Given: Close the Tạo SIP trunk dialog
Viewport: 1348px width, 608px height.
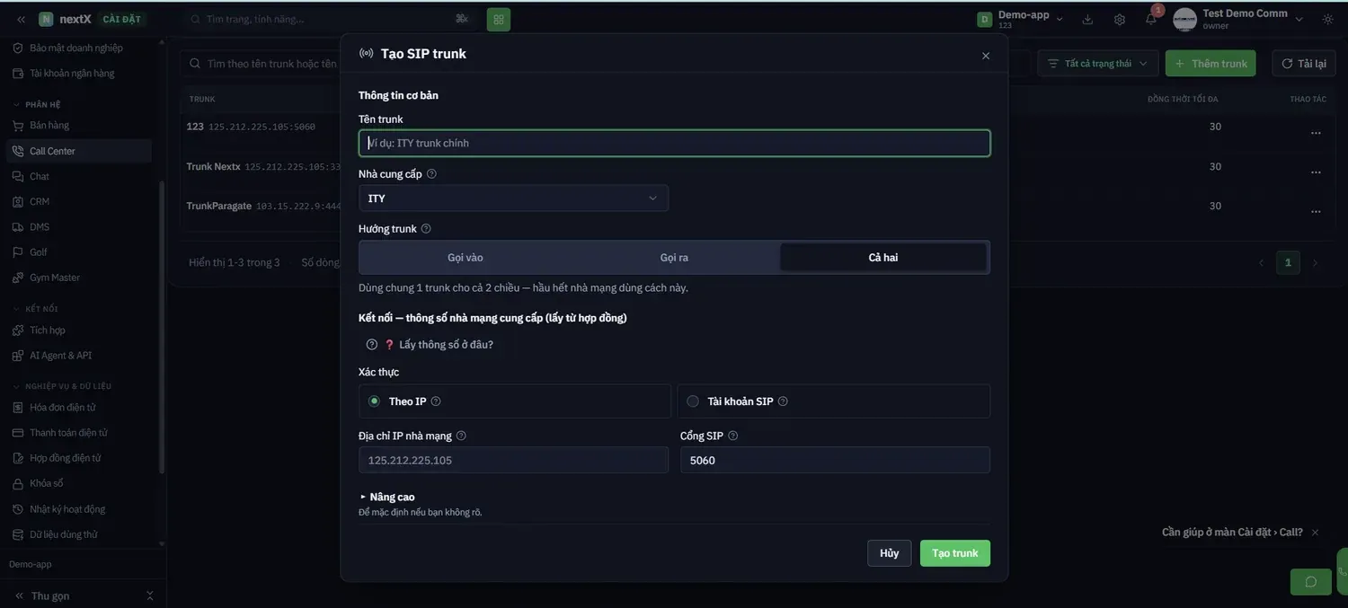Looking at the screenshot, I should click(x=986, y=56).
